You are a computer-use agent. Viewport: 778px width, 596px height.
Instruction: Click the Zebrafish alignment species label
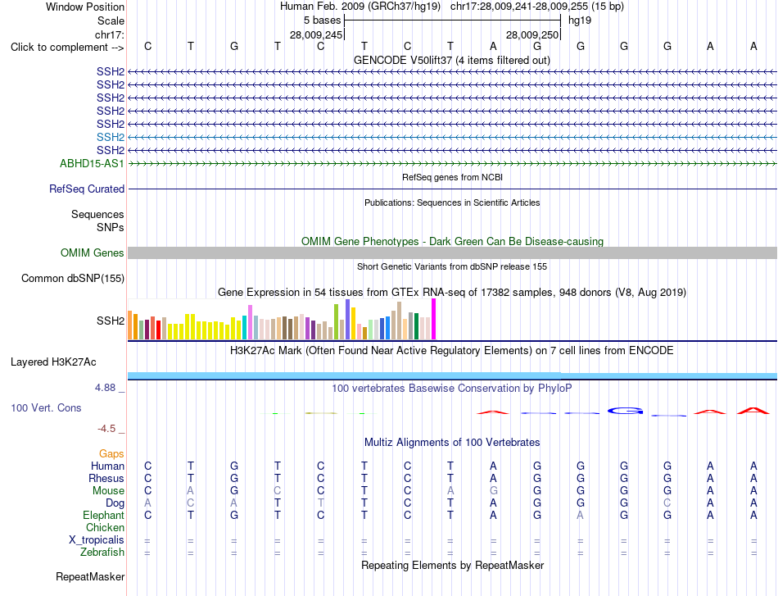102,552
